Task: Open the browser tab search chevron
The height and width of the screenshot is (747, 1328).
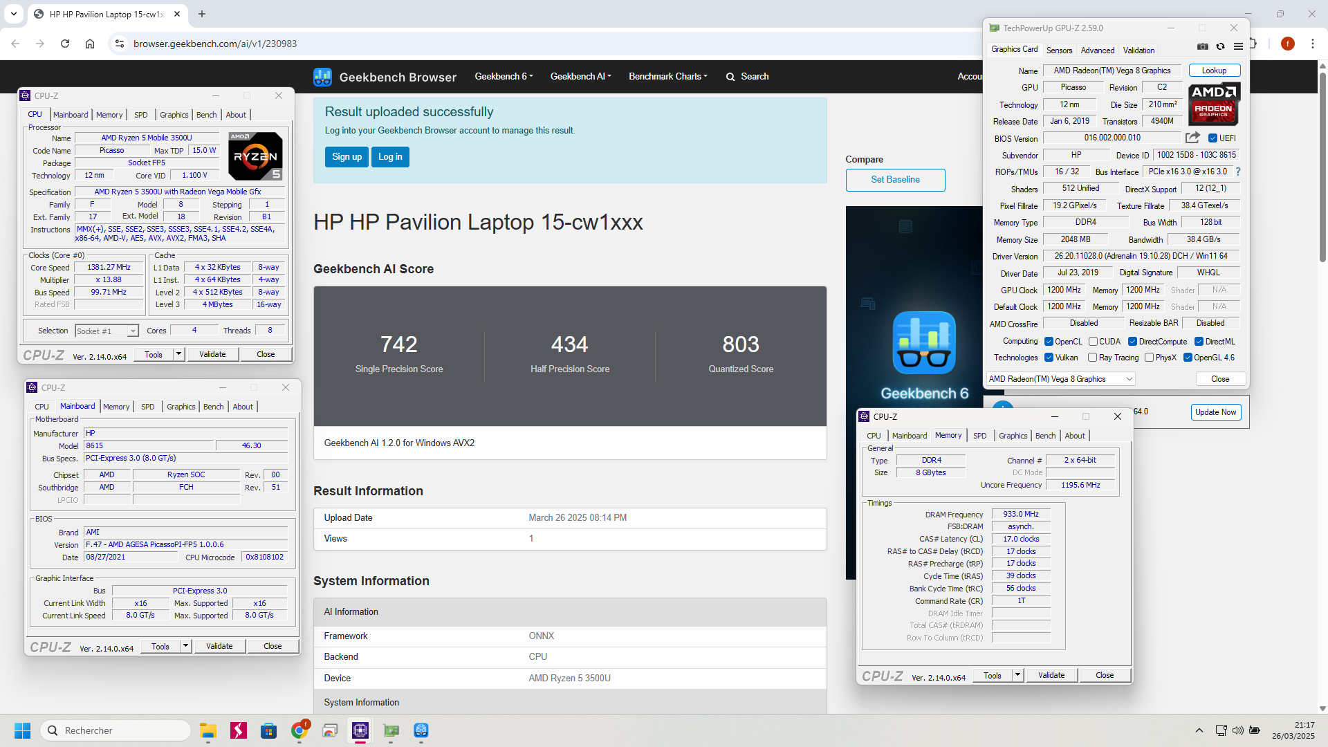Action: [x=13, y=14]
